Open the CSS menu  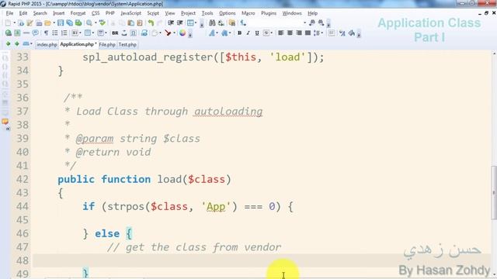[96, 13]
